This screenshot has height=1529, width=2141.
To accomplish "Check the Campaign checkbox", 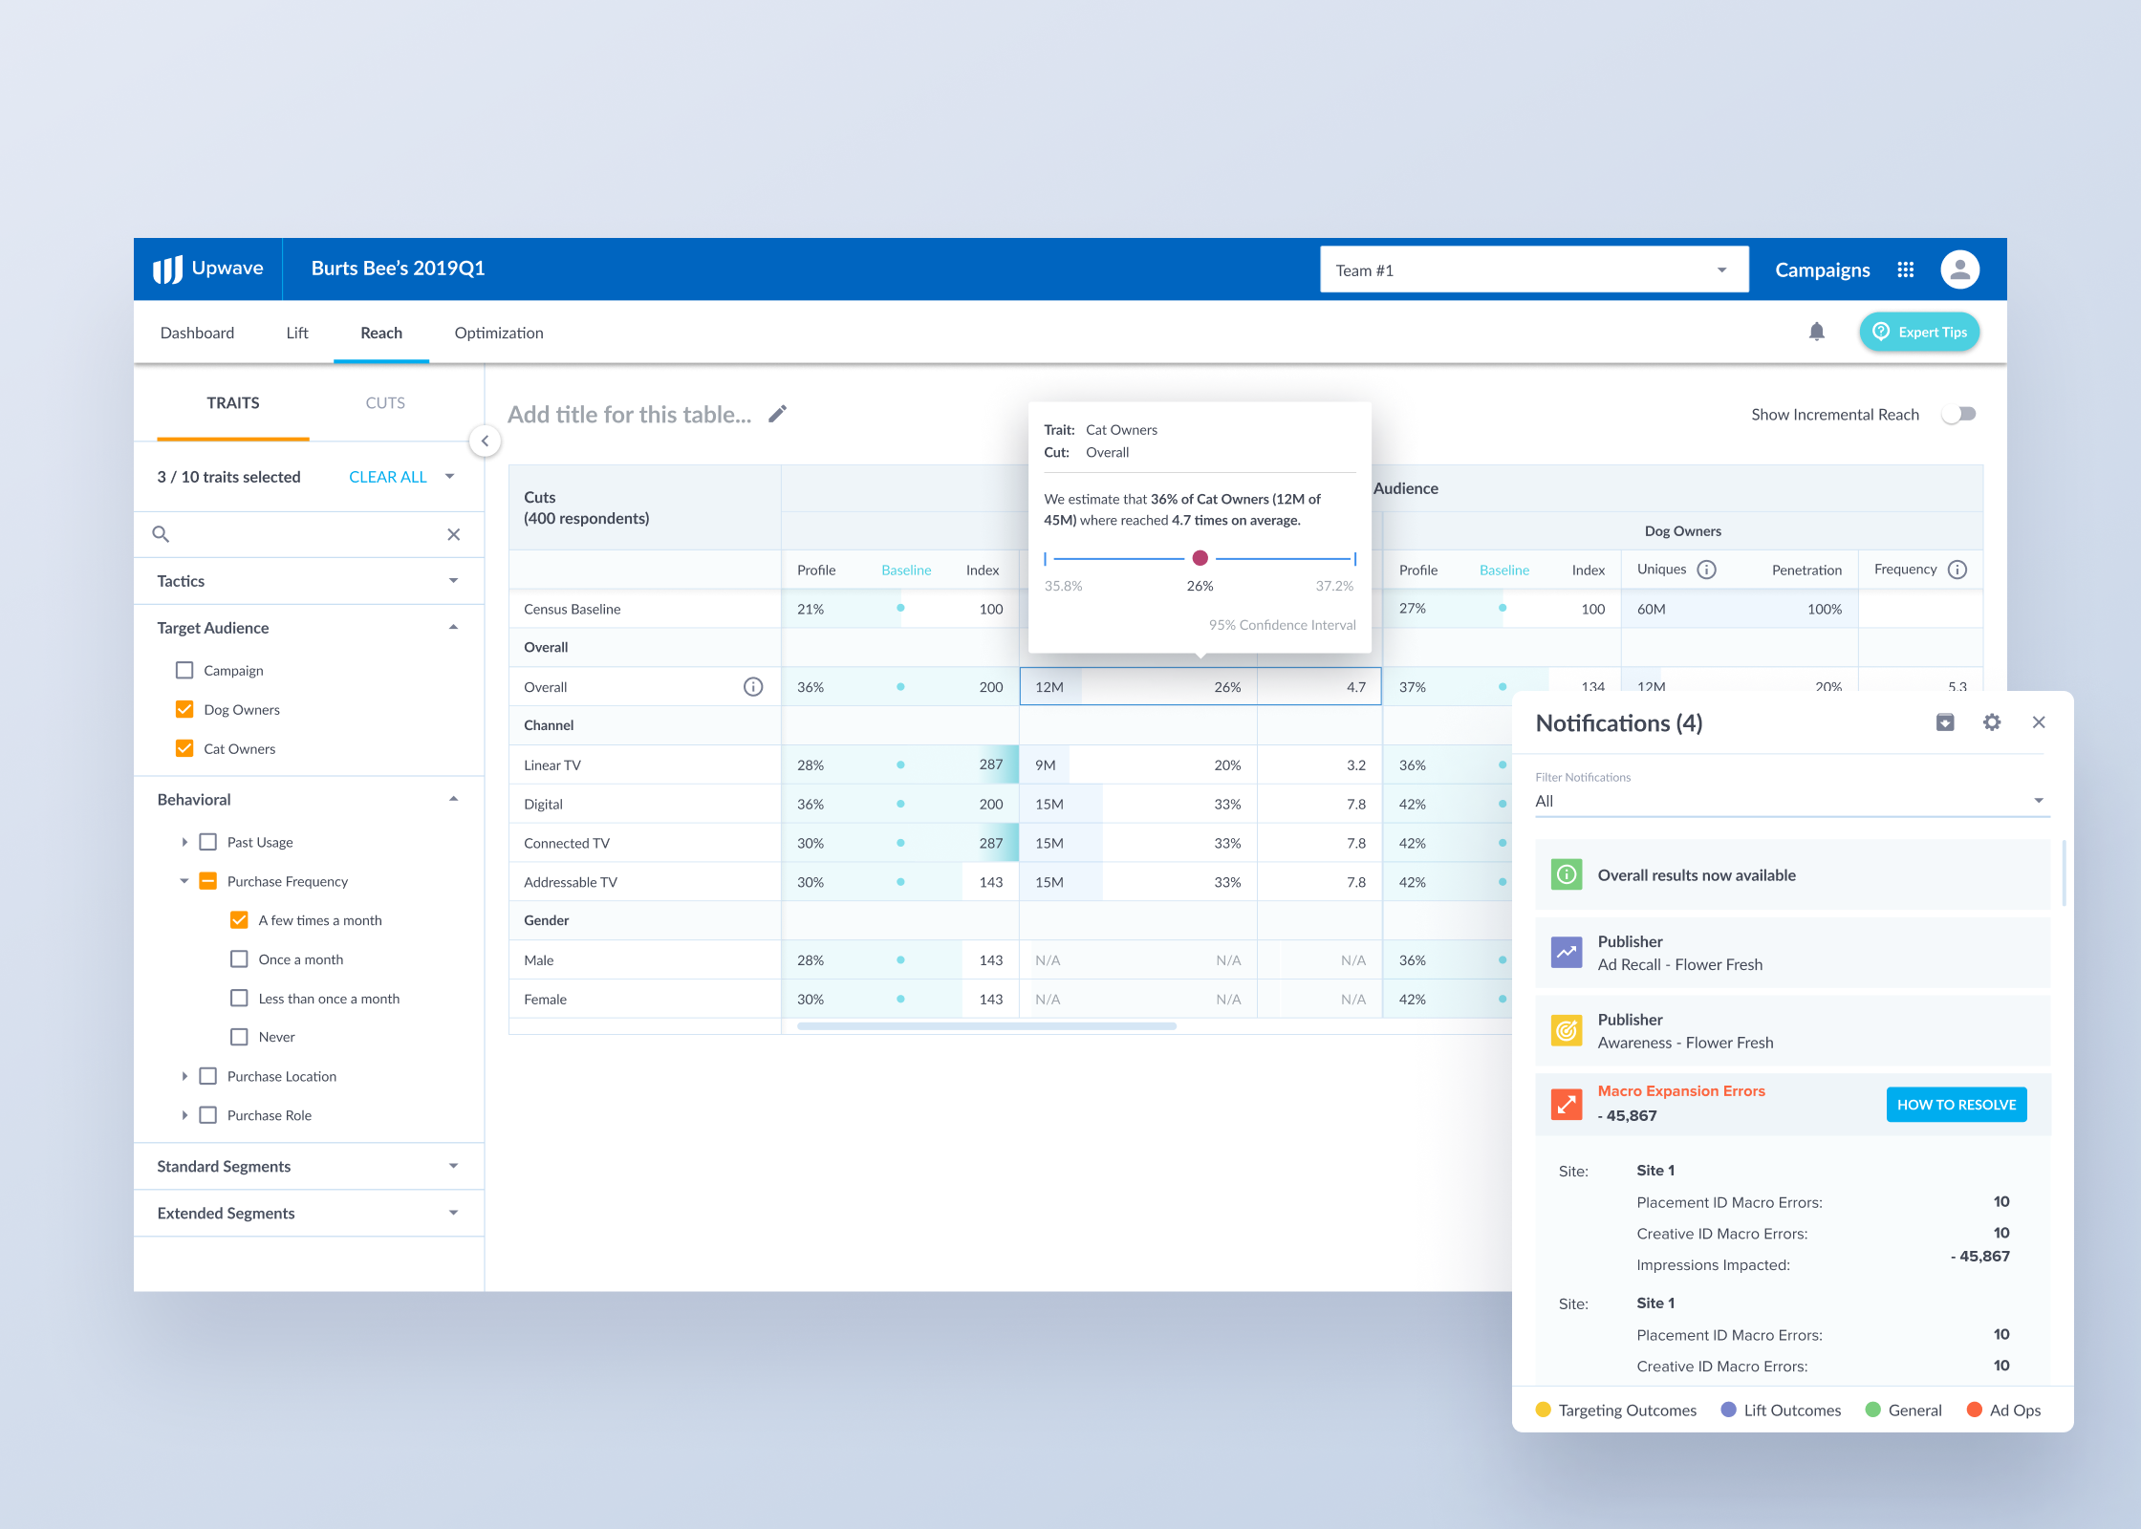I will (x=184, y=670).
